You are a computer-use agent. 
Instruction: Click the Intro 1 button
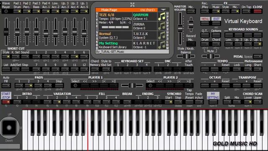pyautogui.click(x=17, y=102)
